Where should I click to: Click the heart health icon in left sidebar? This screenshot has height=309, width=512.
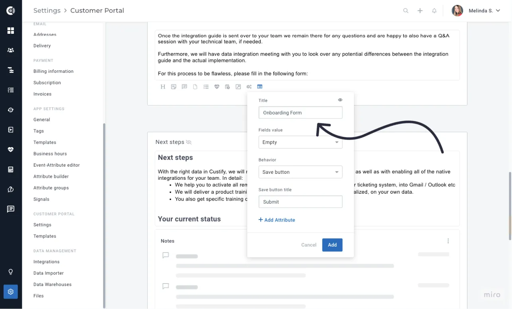click(11, 150)
